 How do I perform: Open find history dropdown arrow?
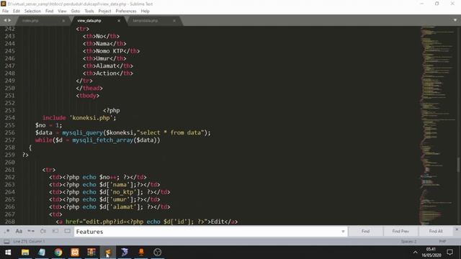[x=343, y=232]
